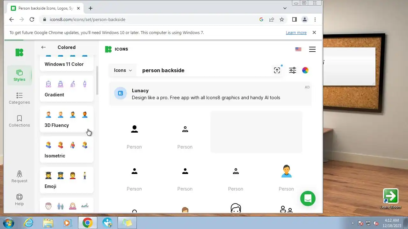The image size is (408, 229).
Task: Bookmark this page with the star icon
Action: tap(282, 19)
